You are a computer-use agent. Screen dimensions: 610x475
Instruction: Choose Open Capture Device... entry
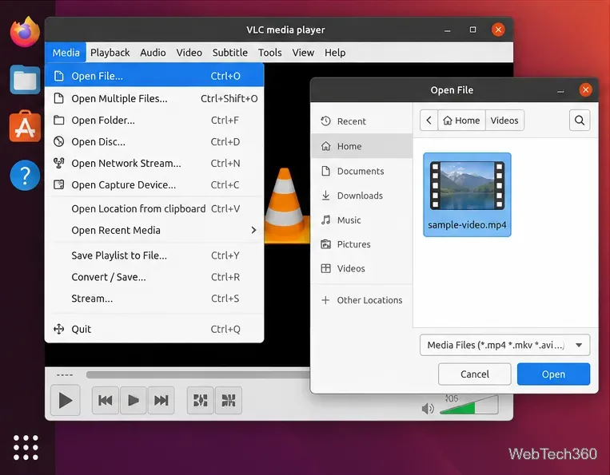click(154, 185)
